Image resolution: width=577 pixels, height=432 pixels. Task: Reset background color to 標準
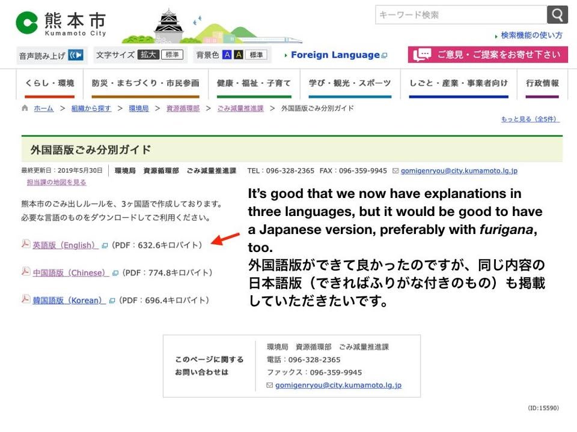pos(257,55)
